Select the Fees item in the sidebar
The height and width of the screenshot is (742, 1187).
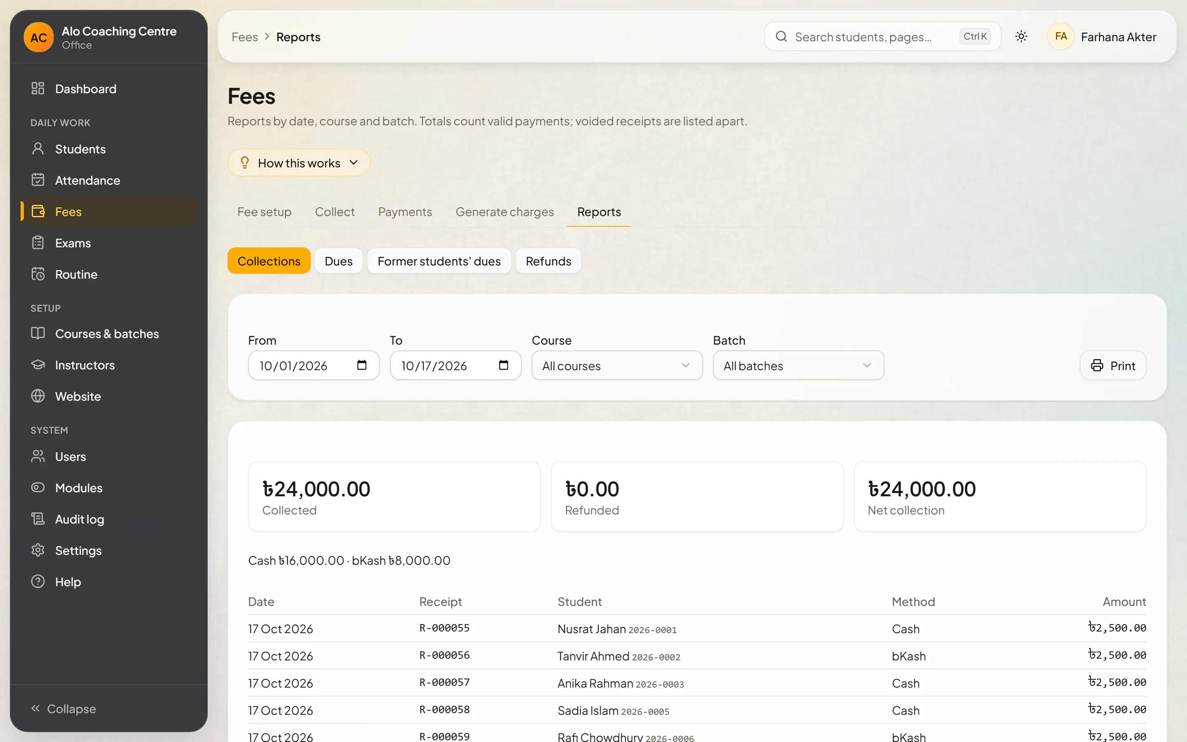click(x=108, y=211)
